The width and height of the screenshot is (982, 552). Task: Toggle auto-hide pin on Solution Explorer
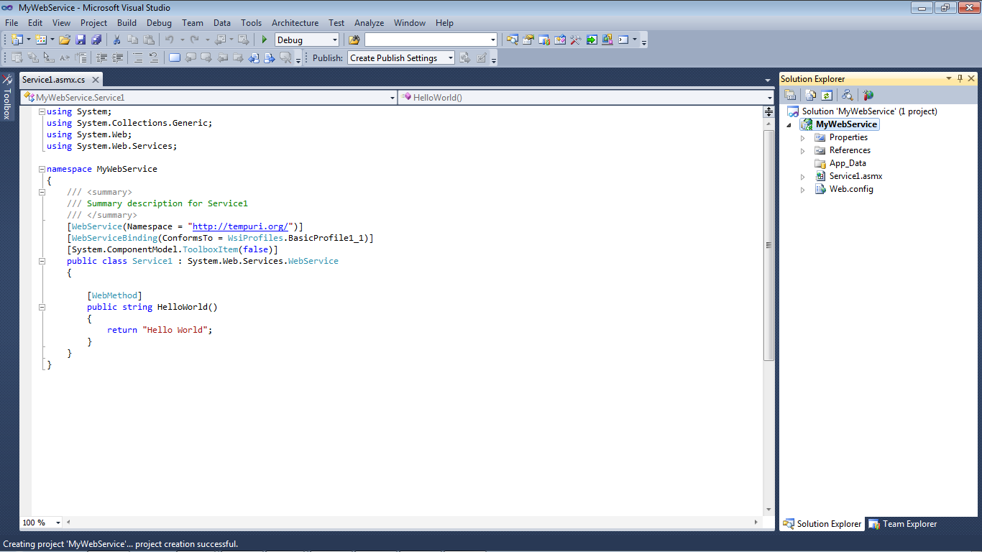pyautogui.click(x=960, y=78)
